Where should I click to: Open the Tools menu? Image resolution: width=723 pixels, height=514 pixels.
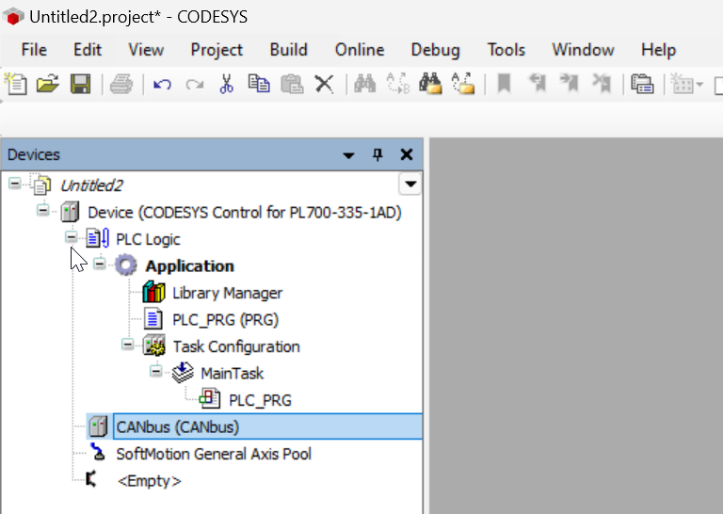click(506, 50)
